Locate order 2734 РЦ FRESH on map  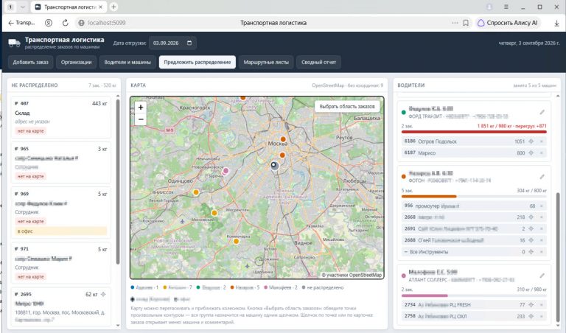pos(531,305)
